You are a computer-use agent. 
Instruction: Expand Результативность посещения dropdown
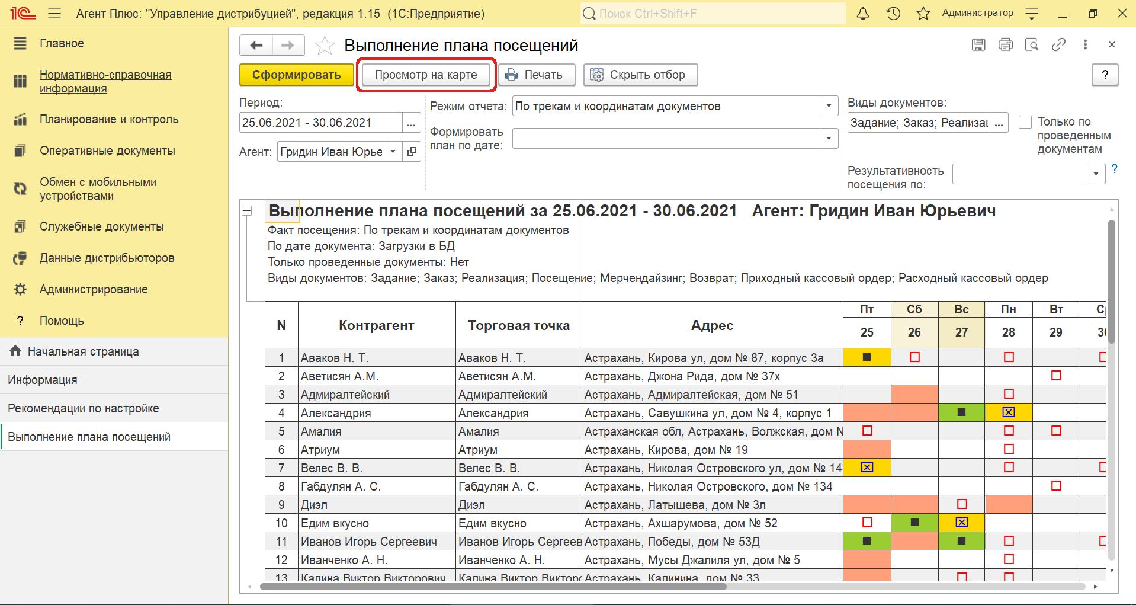(1096, 174)
